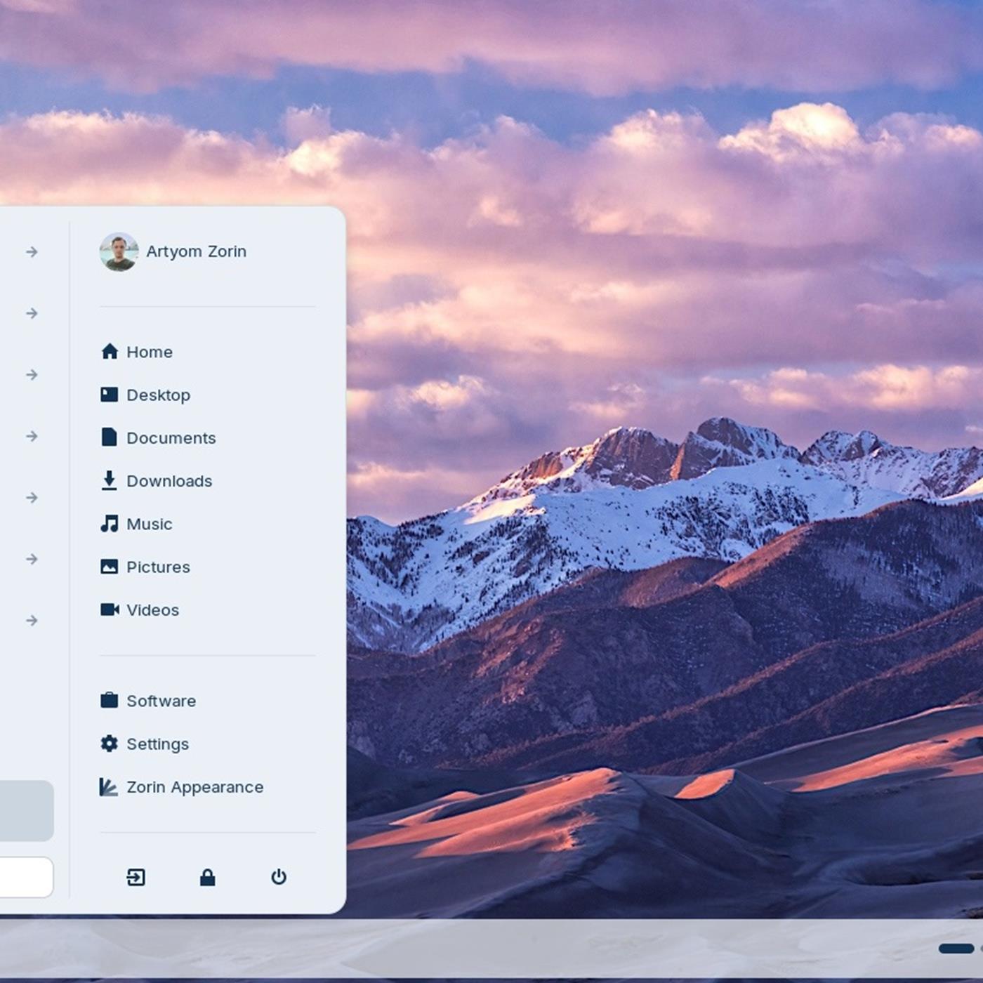Click the Desktop folder icon
The width and height of the screenshot is (983, 983).
click(x=110, y=395)
